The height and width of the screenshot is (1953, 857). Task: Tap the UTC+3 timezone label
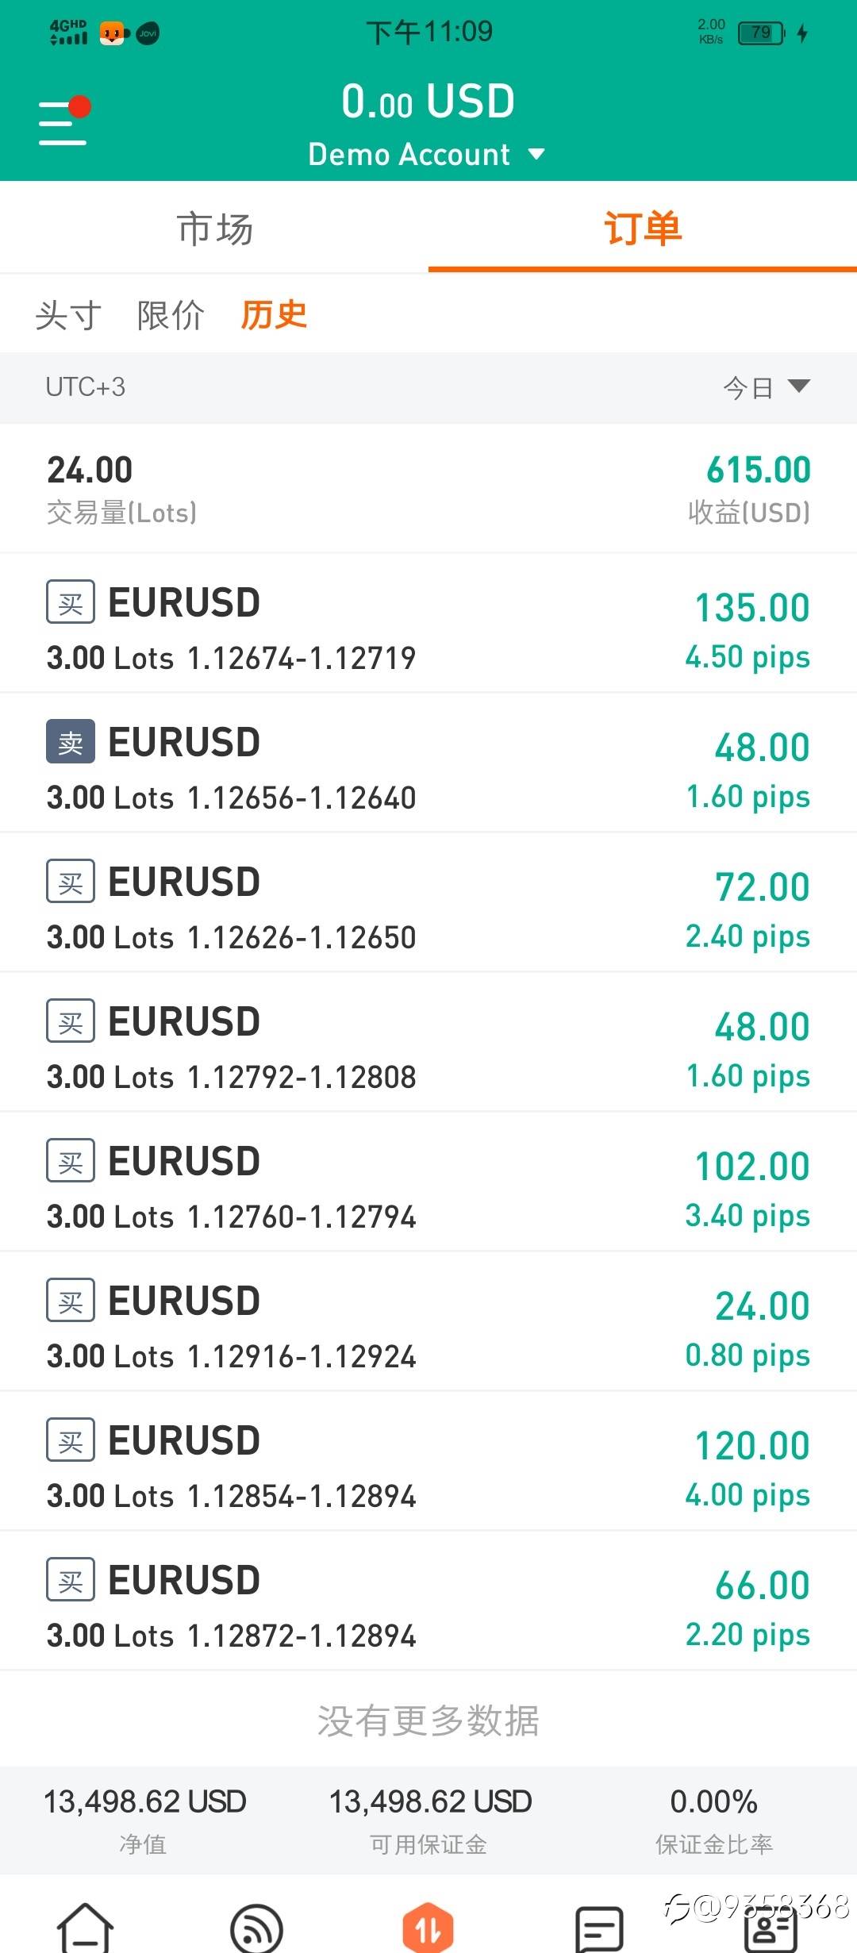(86, 387)
